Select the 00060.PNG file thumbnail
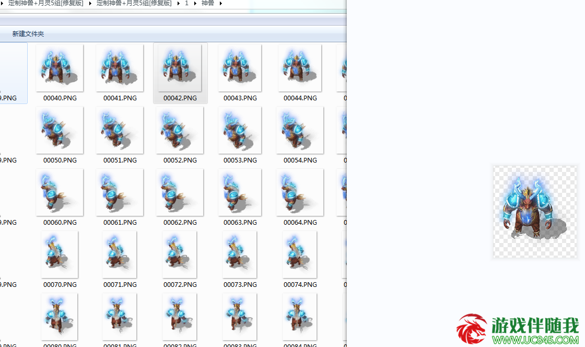The width and height of the screenshot is (585, 347). pos(60,192)
